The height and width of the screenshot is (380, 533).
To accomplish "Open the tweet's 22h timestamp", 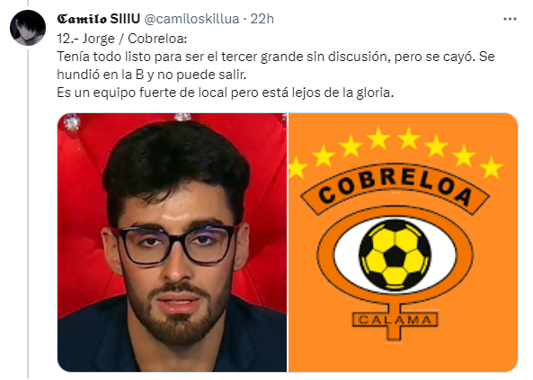I will [x=262, y=19].
